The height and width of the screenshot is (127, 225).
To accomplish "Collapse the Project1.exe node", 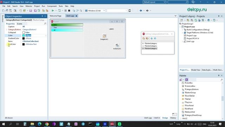I will 180,27.
